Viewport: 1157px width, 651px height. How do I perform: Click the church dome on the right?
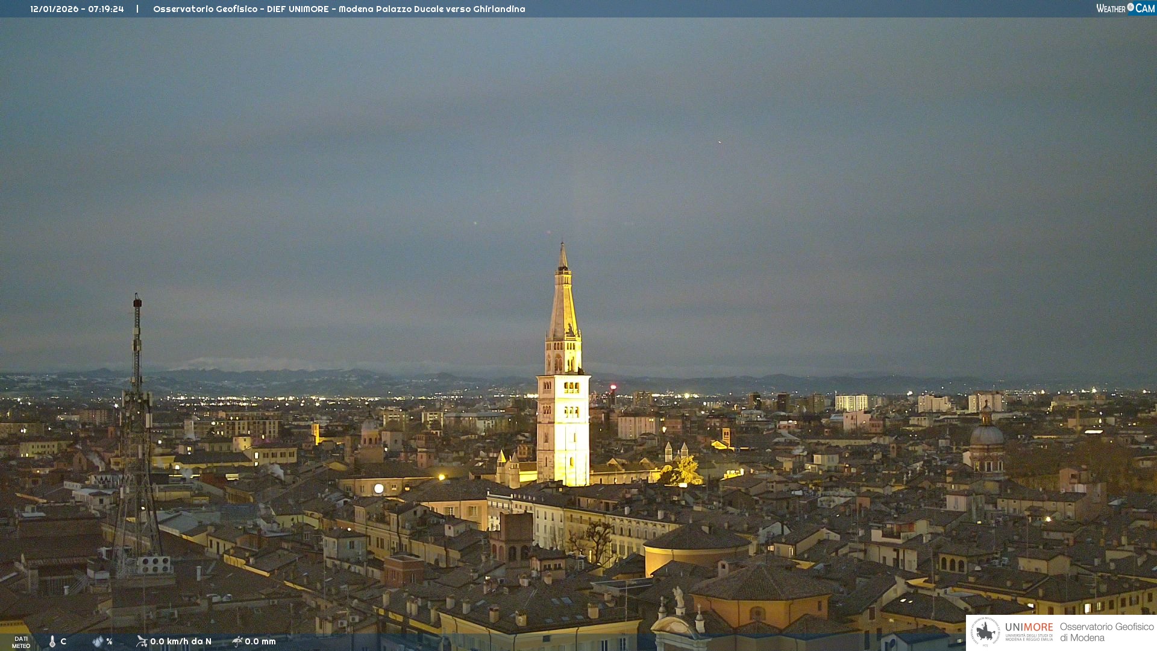pos(986,434)
